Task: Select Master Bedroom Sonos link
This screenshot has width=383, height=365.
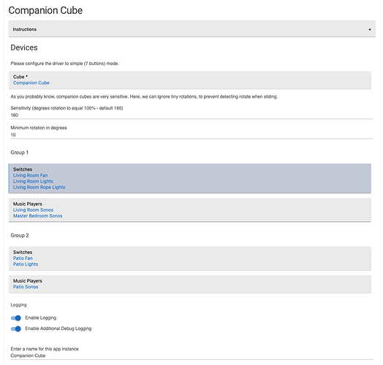Action: (x=37, y=216)
